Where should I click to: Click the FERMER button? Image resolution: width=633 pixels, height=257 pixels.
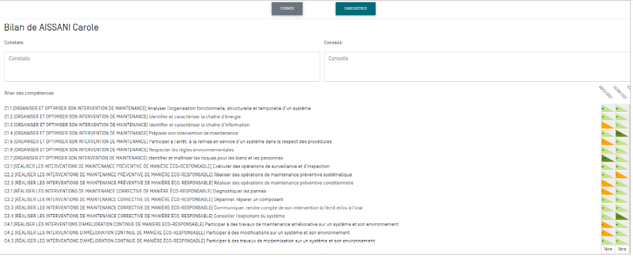coord(287,9)
